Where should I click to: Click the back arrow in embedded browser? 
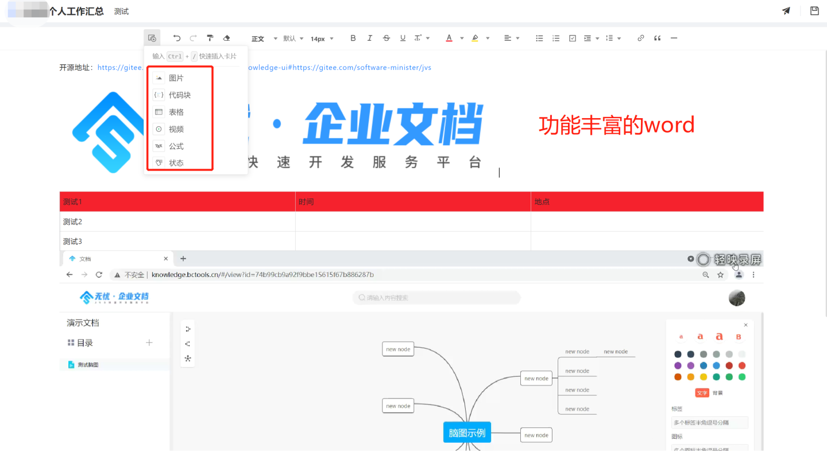click(69, 275)
